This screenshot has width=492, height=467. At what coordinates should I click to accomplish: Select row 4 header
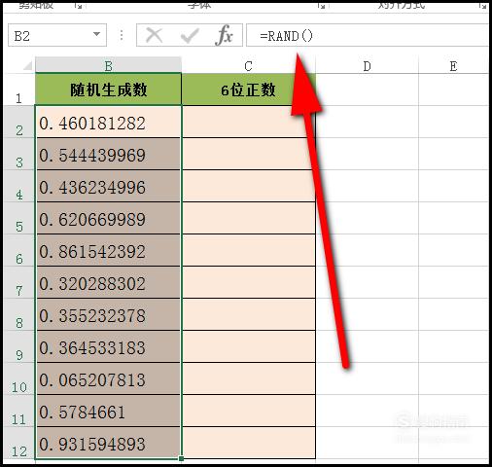click(x=18, y=186)
